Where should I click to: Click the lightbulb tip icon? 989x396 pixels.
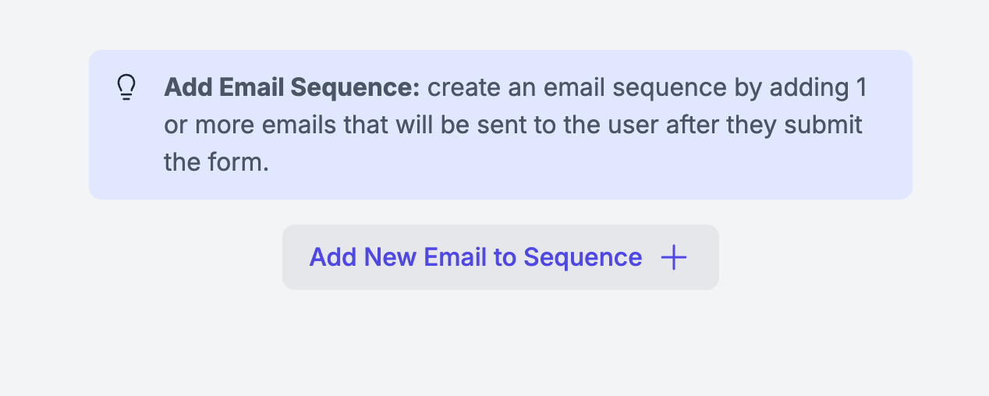click(126, 87)
